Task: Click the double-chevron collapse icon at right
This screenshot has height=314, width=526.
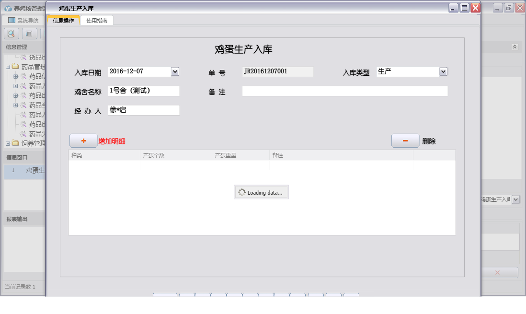Action: coord(515,47)
